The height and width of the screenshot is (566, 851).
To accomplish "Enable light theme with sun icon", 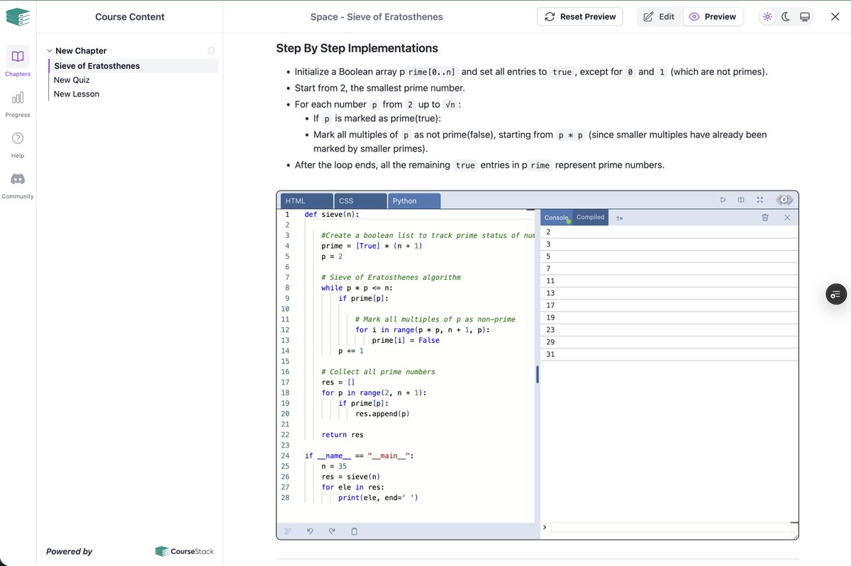I will click(767, 16).
